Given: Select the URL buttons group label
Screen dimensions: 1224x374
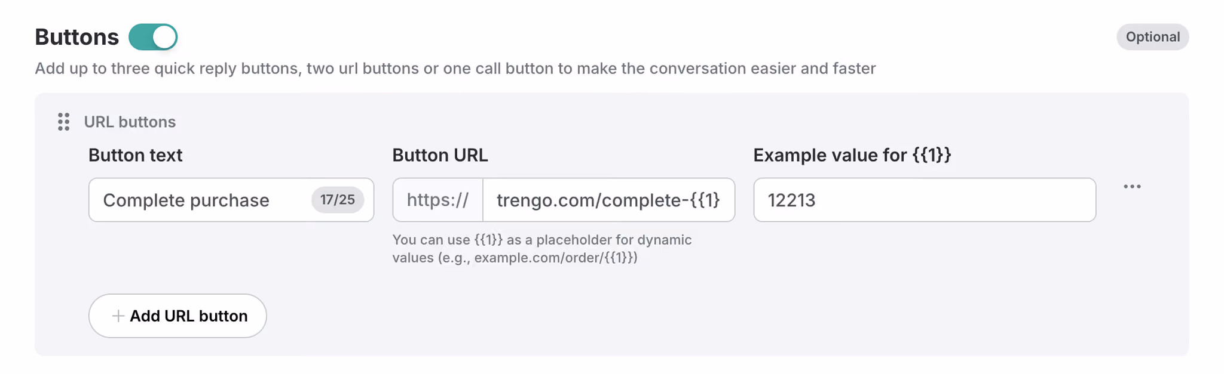Looking at the screenshot, I should 130,122.
